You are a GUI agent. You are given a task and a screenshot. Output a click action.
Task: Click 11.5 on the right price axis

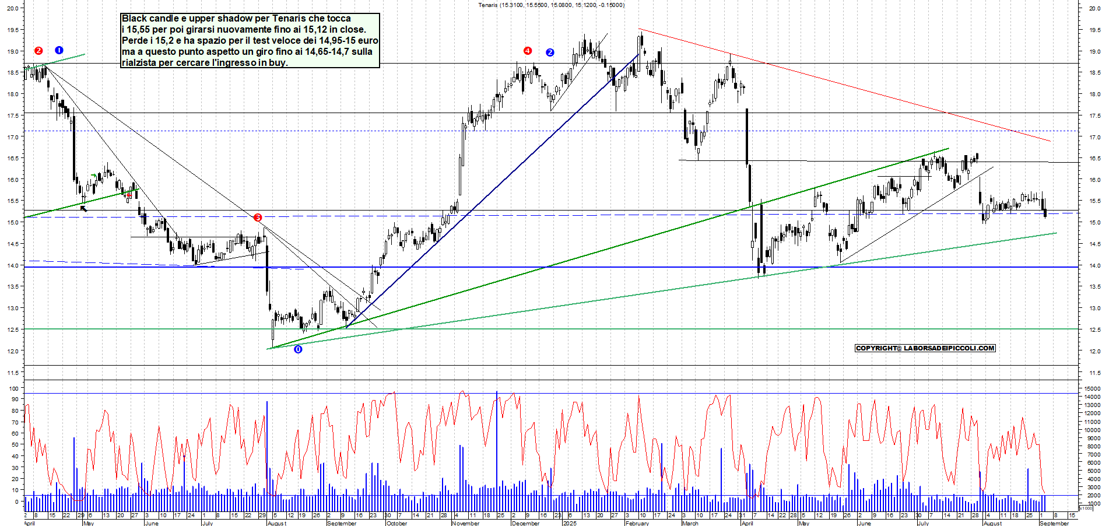click(x=1094, y=373)
